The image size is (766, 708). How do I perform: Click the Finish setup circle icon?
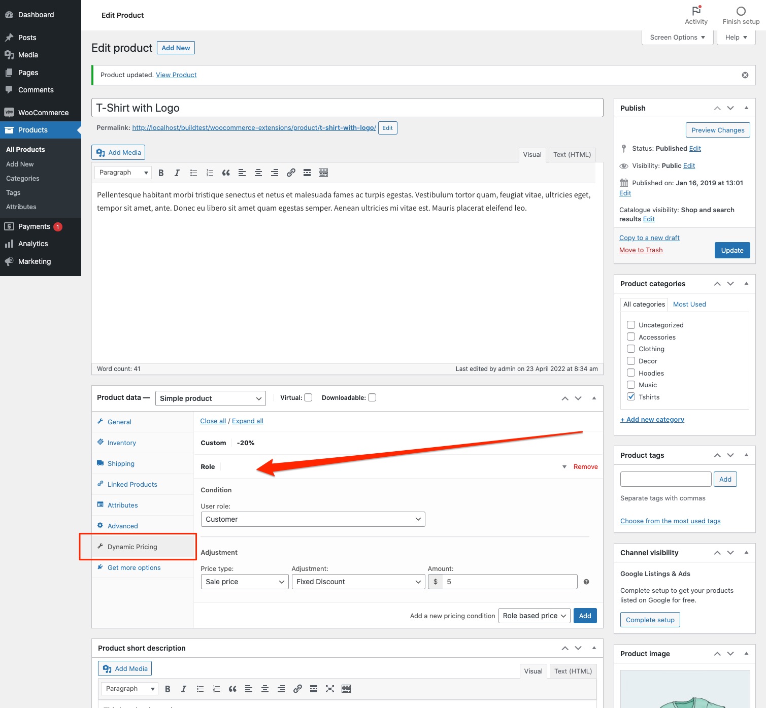(x=741, y=11)
